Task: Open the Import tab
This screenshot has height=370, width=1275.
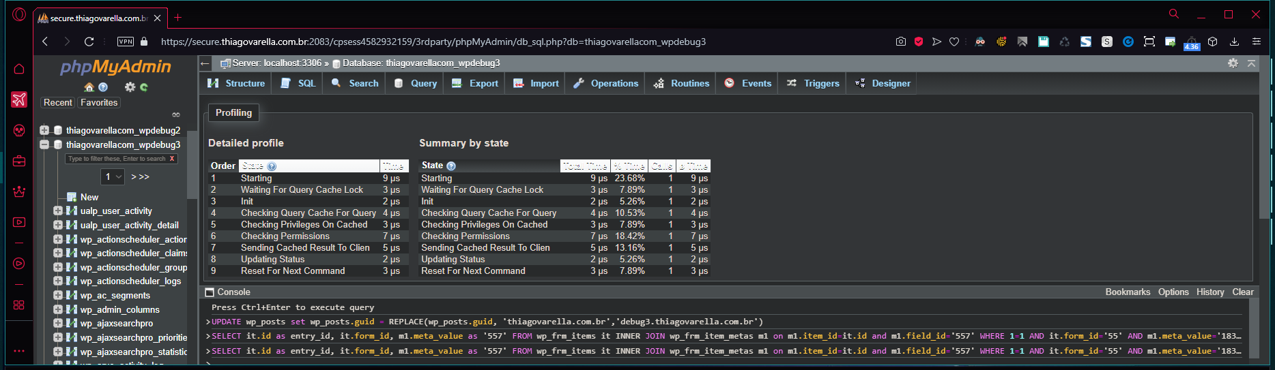Action: coord(536,83)
